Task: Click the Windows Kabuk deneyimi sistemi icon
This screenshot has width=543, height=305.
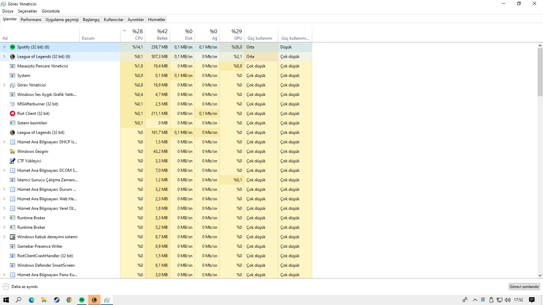Action: click(x=13, y=237)
